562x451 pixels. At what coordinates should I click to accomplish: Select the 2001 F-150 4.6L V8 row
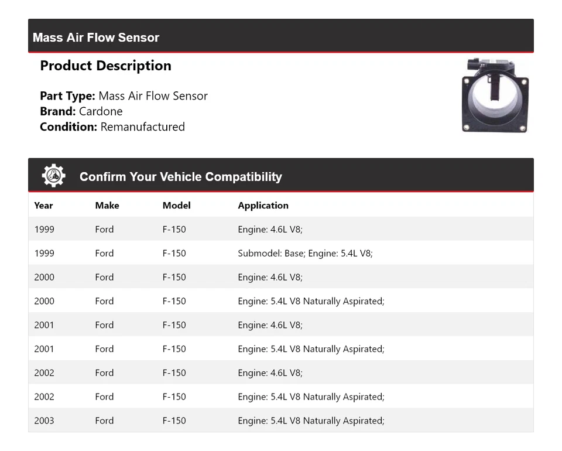tap(280, 325)
